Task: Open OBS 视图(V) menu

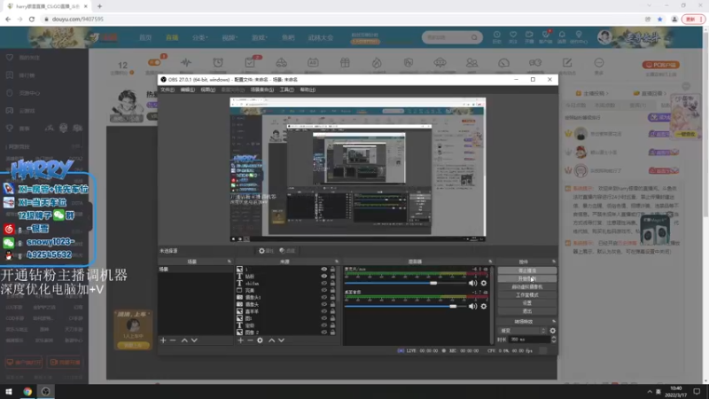Action: 208,90
